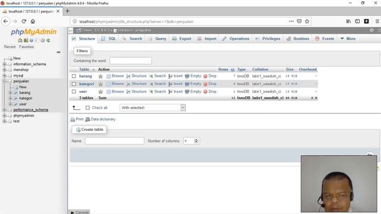Open Firefox library icon

348,21
